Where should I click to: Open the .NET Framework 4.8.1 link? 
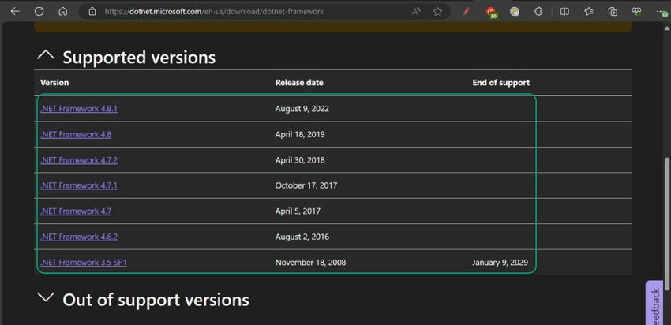(x=79, y=109)
